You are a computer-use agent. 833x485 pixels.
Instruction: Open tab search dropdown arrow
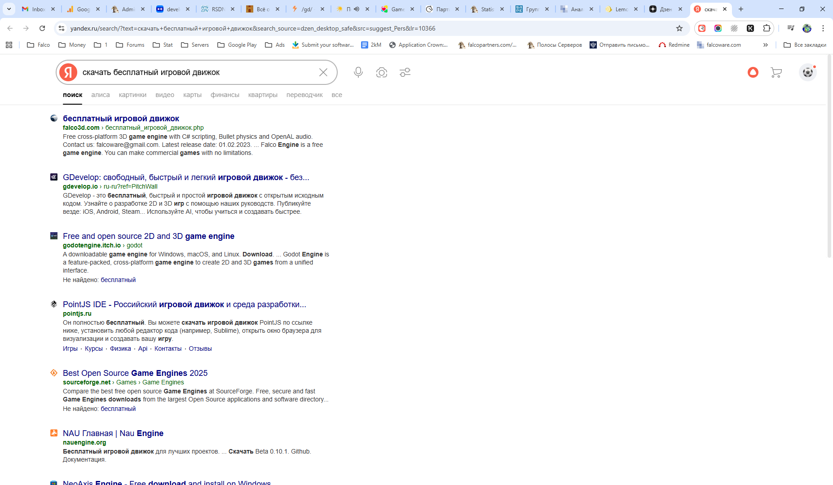point(9,9)
